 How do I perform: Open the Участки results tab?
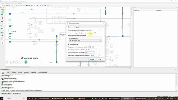coord(14,72)
